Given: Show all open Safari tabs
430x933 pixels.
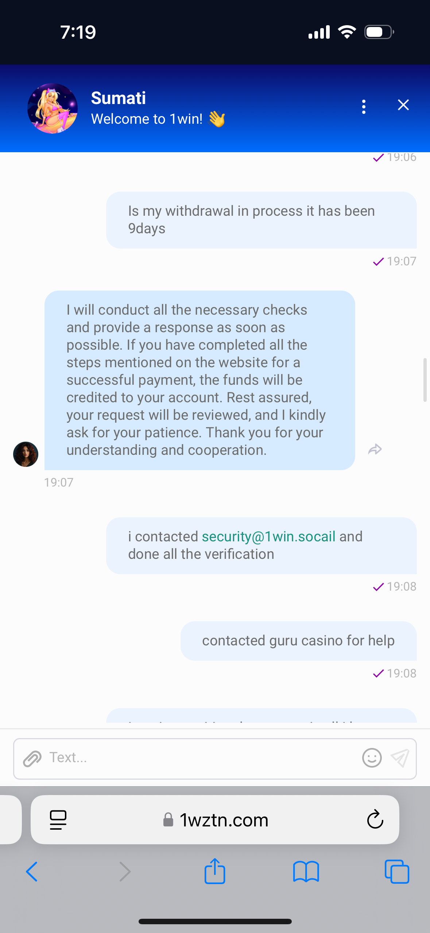Looking at the screenshot, I should [397, 872].
